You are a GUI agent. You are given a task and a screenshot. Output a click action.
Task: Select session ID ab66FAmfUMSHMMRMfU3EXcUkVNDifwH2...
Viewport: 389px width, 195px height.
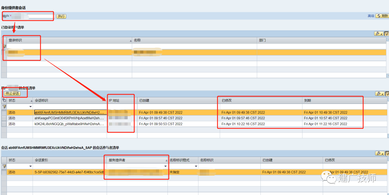point(70,113)
